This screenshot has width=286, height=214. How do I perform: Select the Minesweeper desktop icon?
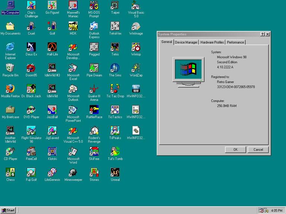(73, 172)
